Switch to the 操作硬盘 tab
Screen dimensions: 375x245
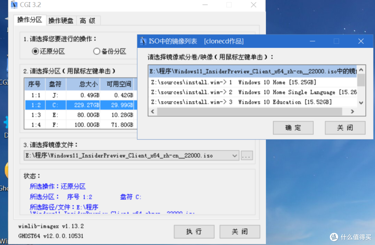[x=61, y=20]
